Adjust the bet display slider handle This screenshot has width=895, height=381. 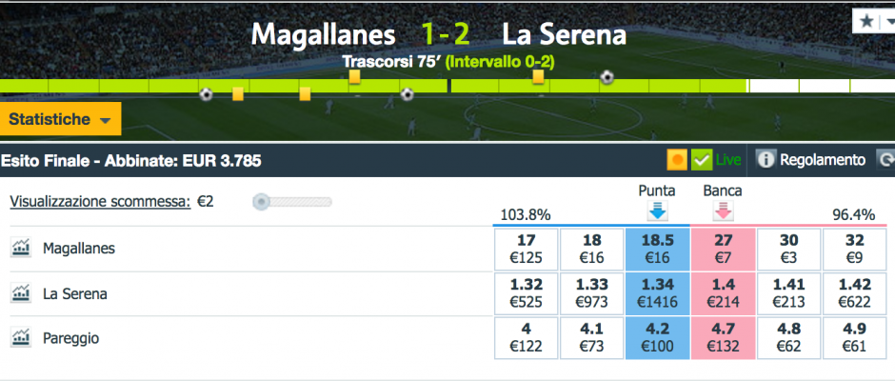261,202
